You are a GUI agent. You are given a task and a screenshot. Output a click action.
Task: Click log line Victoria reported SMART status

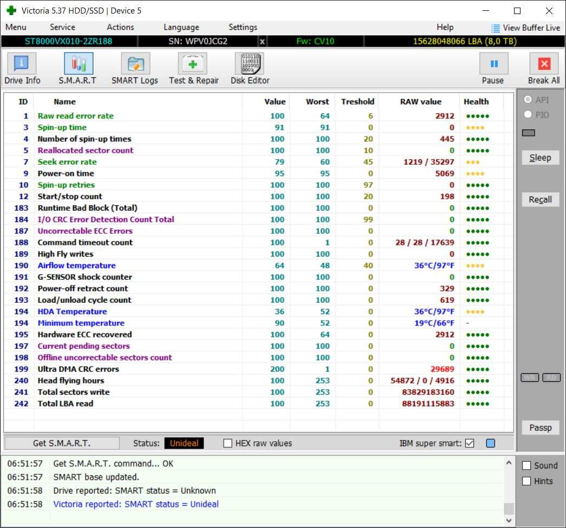coord(136,504)
